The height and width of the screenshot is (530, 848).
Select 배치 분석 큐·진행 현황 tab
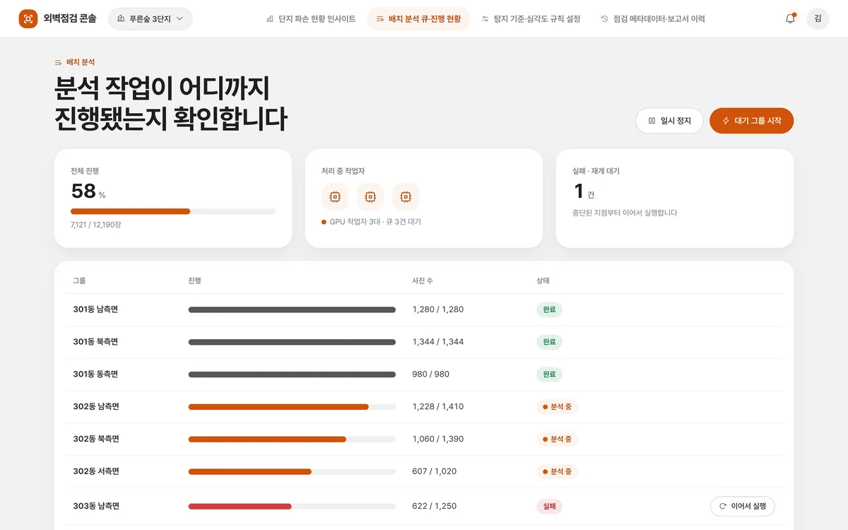(418, 19)
